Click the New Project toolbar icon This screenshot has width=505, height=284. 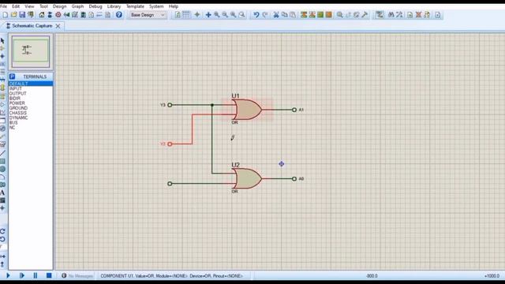6,15
